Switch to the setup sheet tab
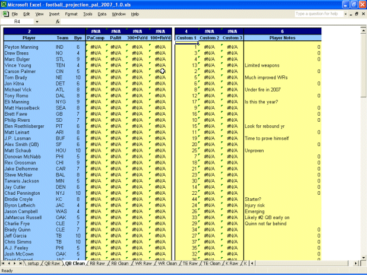 (x=33, y=263)
